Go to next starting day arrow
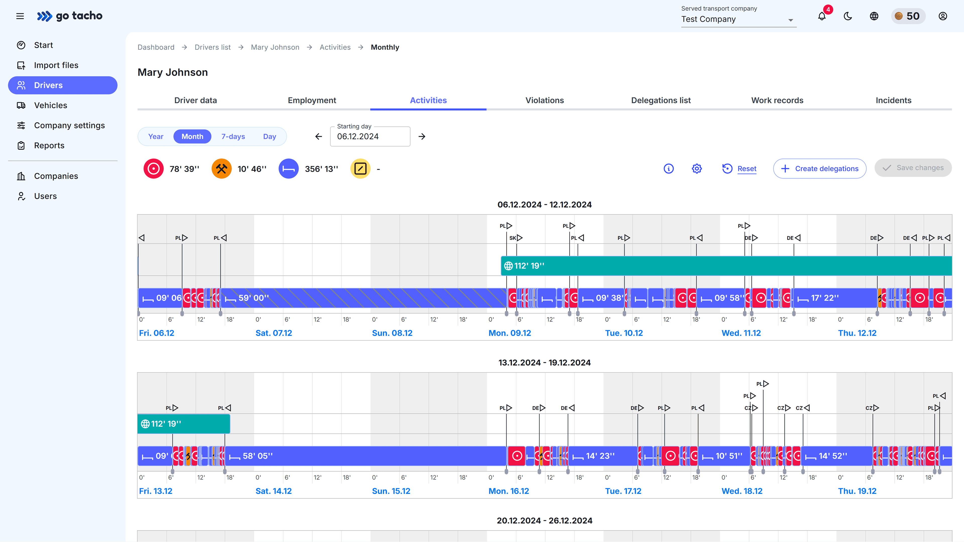The width and height of the screenshot is (964, 542). click(422, 136)
